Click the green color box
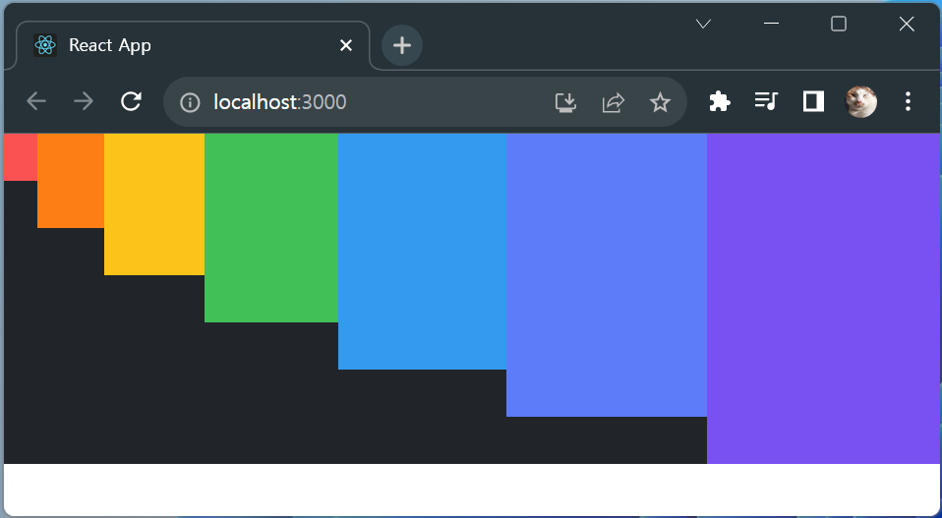Screen dimensions: 942x518 coord(271,227)
